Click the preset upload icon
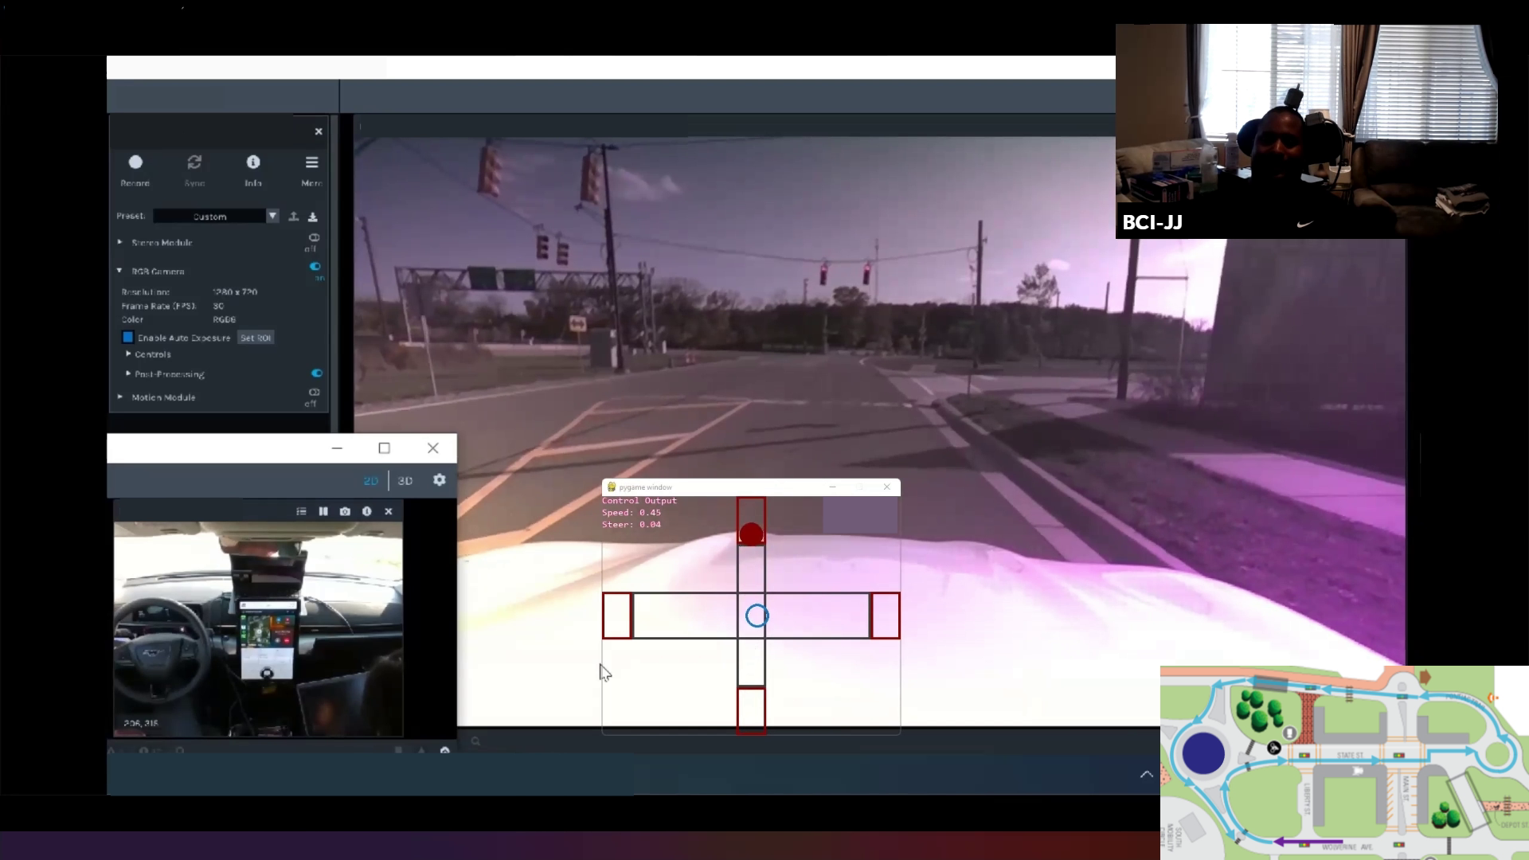Viewport: 1529px width, 860px height. [x=294, y=217]
